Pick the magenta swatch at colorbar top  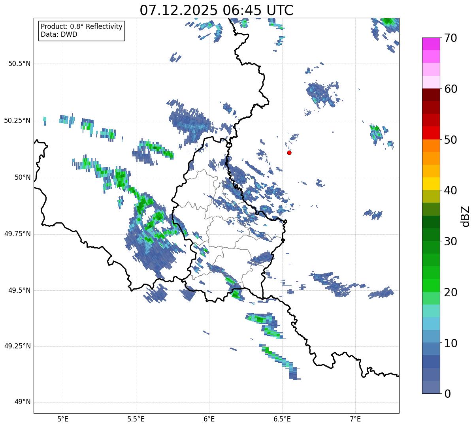(431, 44)
